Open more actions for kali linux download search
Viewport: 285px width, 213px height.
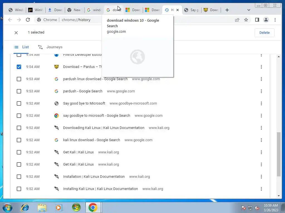pyautogui.click(x=261, y=140)
